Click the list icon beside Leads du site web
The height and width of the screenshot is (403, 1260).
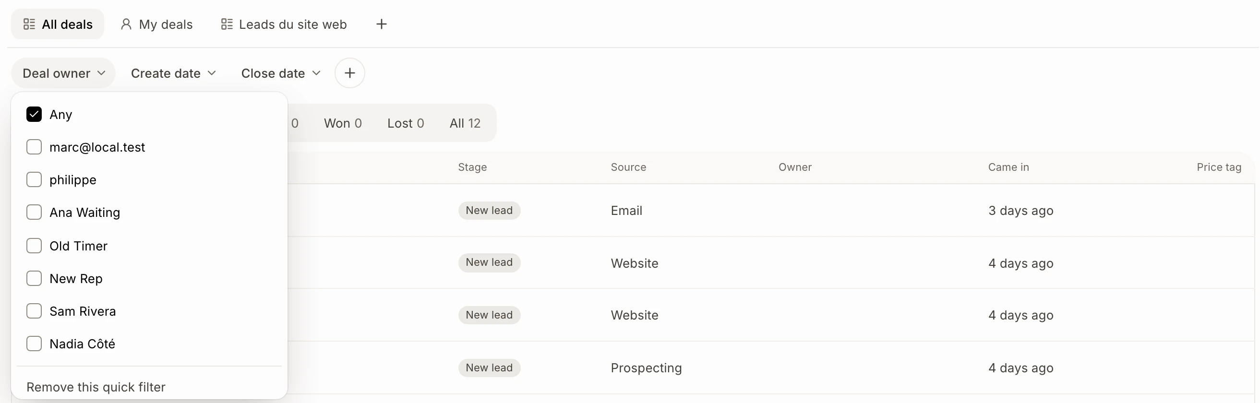227,24
